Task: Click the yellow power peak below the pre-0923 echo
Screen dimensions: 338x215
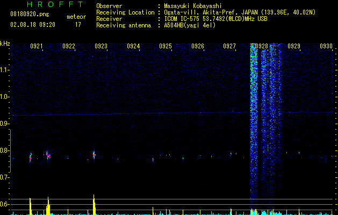Action: click(x=94, y=205)
